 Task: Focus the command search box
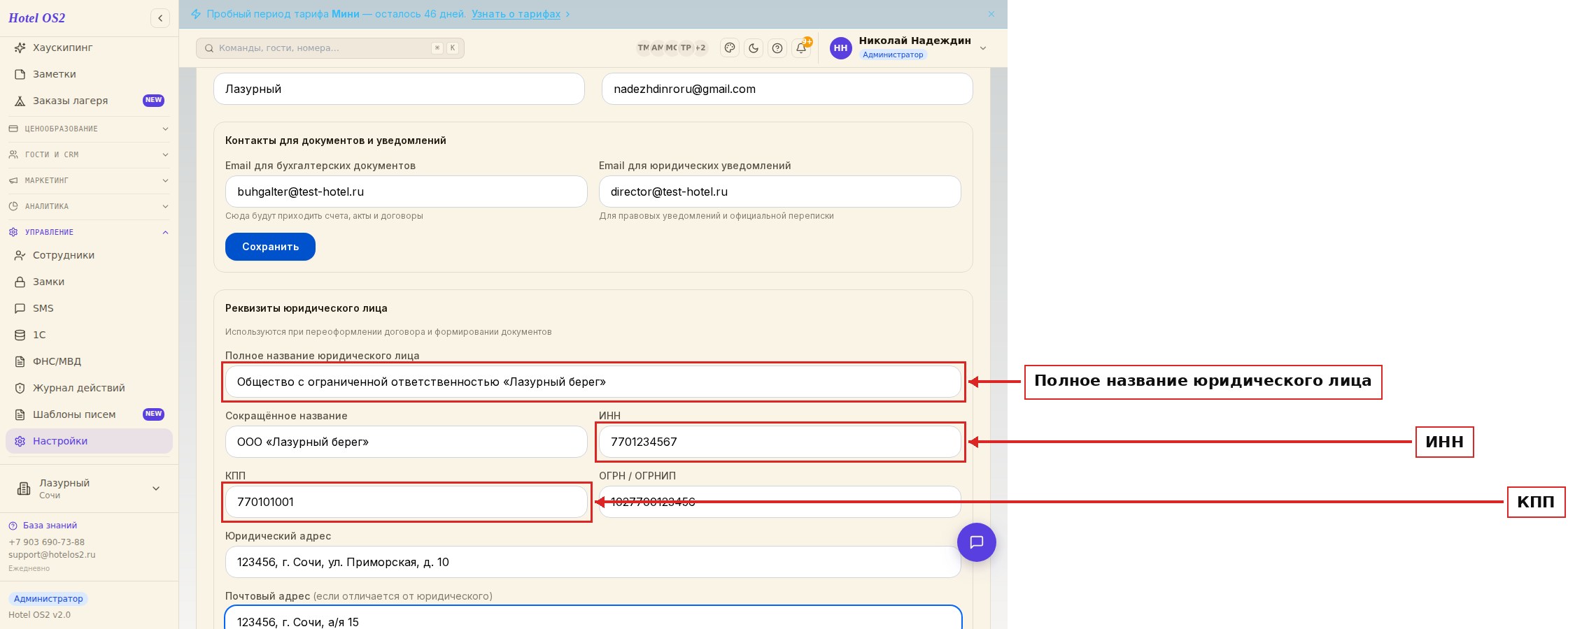pyautogui.click(x=330, y=48)
